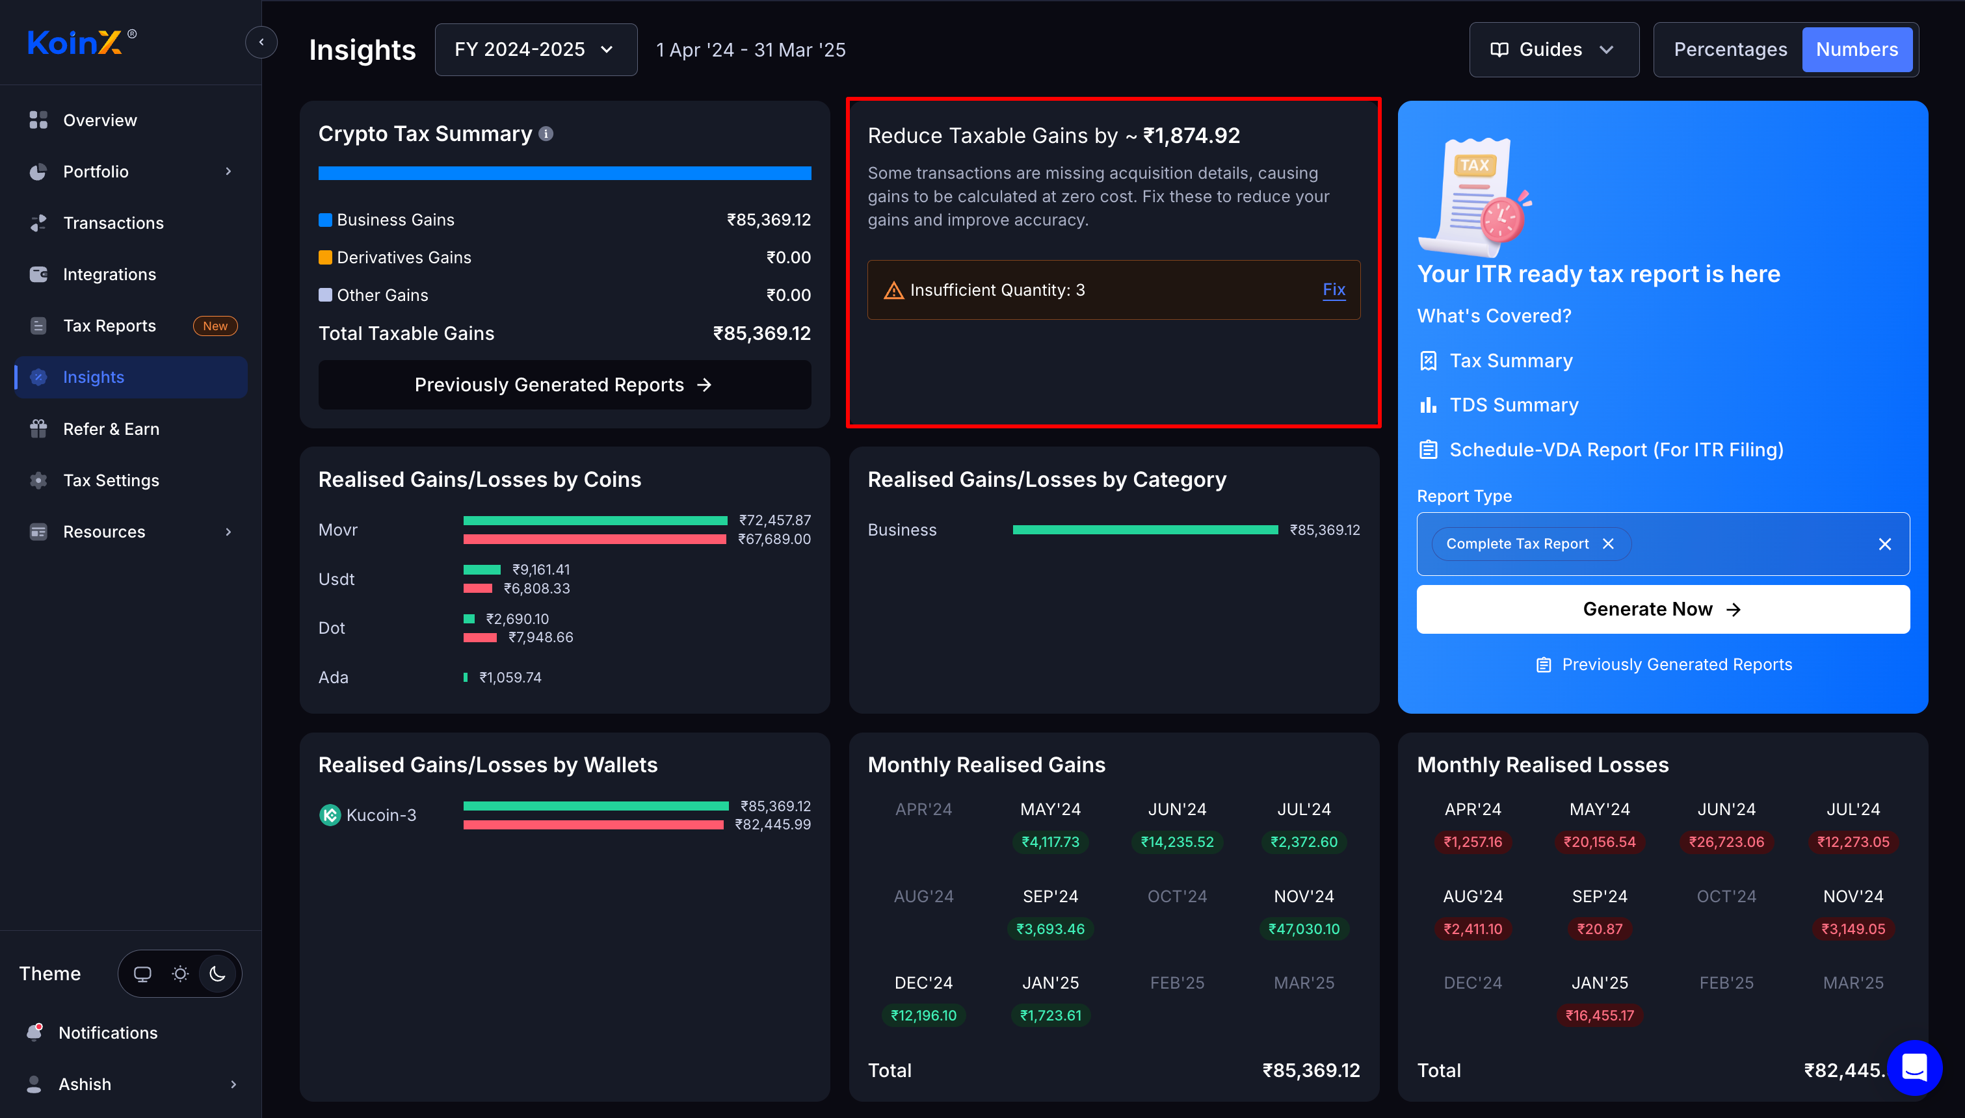Viewport: 1965px width, 1118px height.
Task: Open the Guides dropdown
Action: [x=1553, y=50]
